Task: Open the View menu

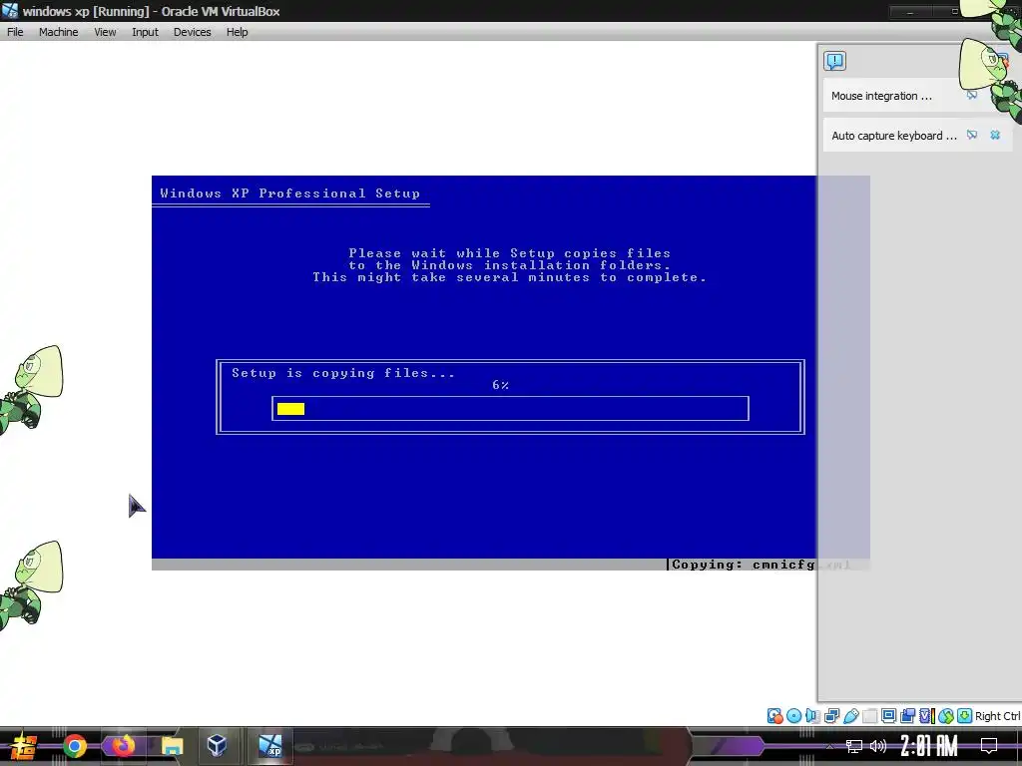Action: pyautogui.click(x=105, y=32)
